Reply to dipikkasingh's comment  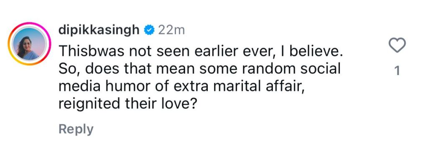pos(76,129)
